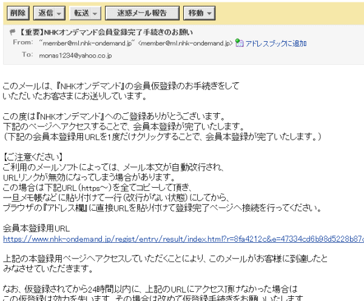364x301 pixels.
Task: Click the 削除 (Delete) button
Action: [19, 12]
